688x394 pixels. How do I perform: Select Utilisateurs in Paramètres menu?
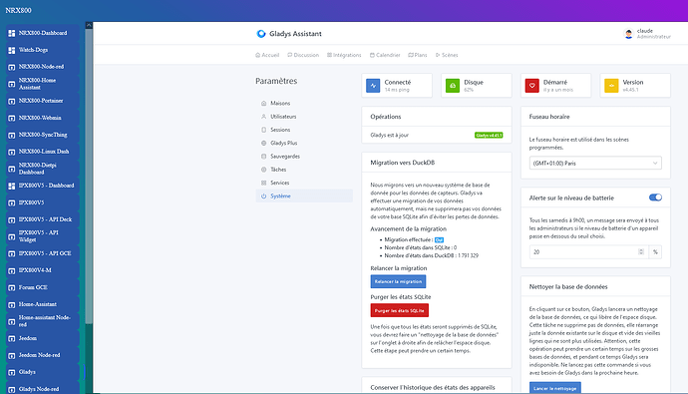pos(304,117)
